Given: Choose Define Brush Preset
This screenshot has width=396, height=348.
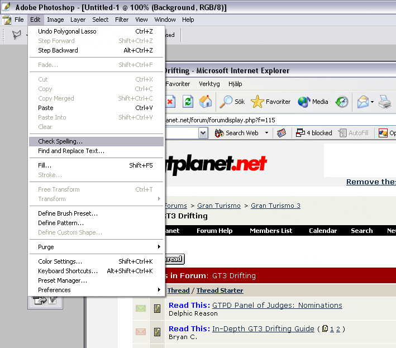Looking at the screenshot, I should tap(96, 213).
